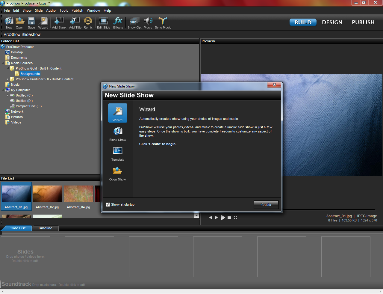
Task: Click slide list scroll left arrow
Action: (x=2, y=292)
